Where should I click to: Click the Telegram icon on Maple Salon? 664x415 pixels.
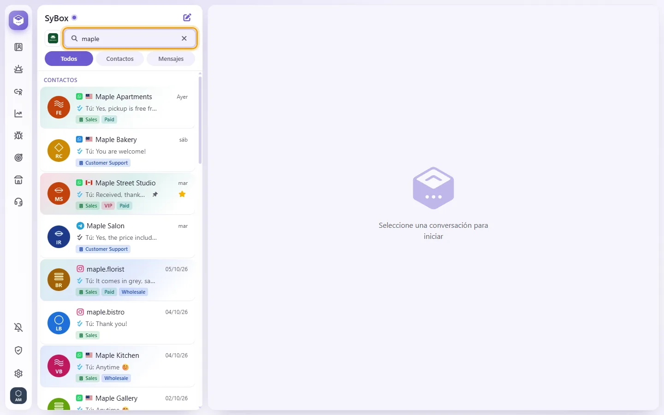tap(80, 225)
